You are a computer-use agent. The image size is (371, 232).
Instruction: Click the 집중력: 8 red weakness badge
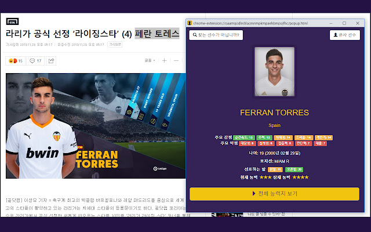tap(285, 143)
